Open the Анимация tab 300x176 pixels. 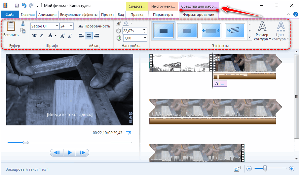click(x=47, y=15)
